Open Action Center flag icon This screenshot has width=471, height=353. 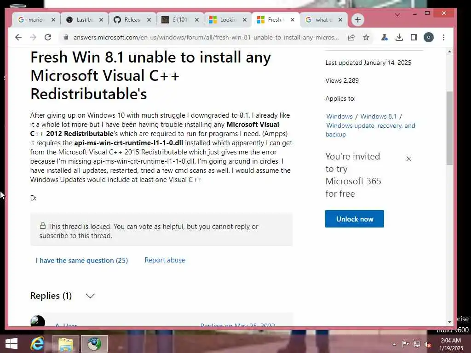(405, 344)
